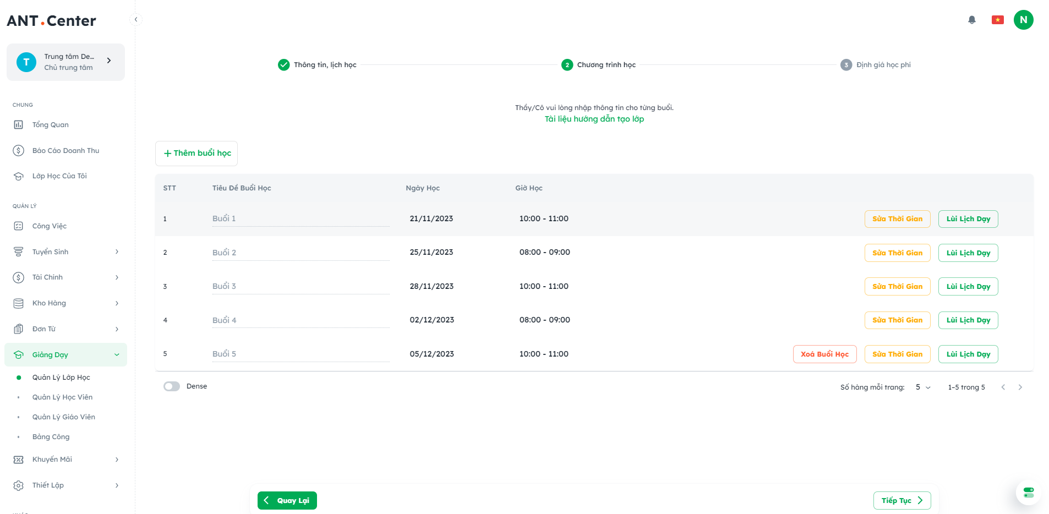This screenshot has width=1049, height=514.
Task: Go to Quản Lý Học Viên
Action: coord(62,397)
